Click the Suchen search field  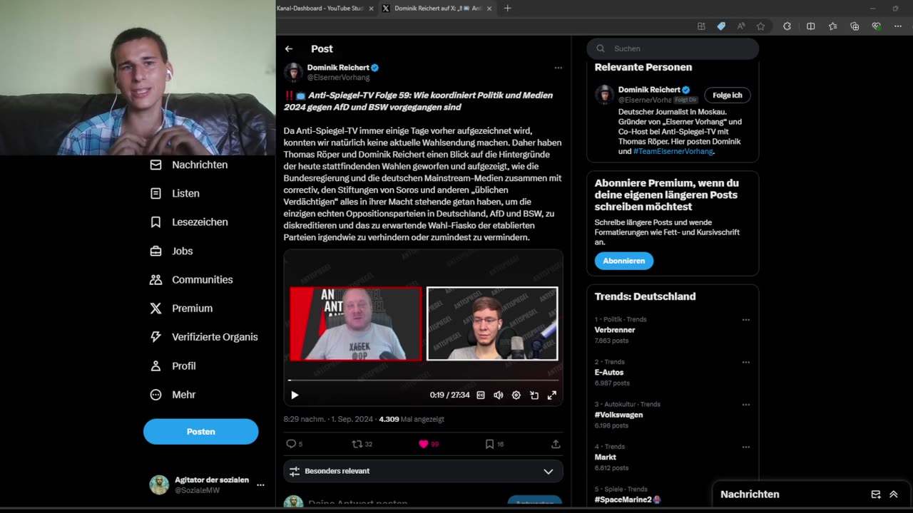[x=673, y=48]
